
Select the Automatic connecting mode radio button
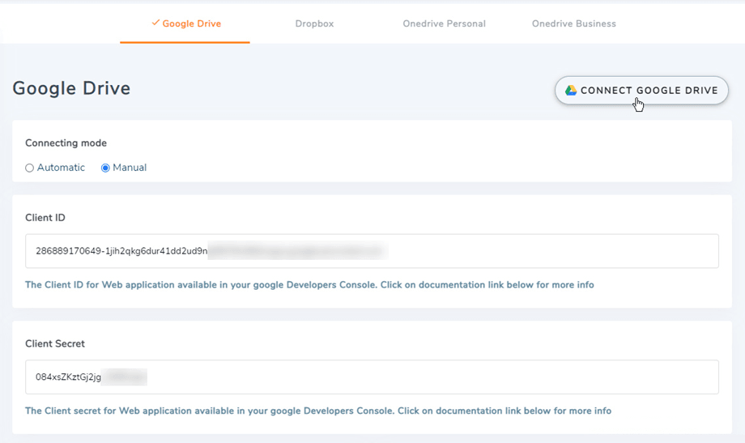pos(30,168)
